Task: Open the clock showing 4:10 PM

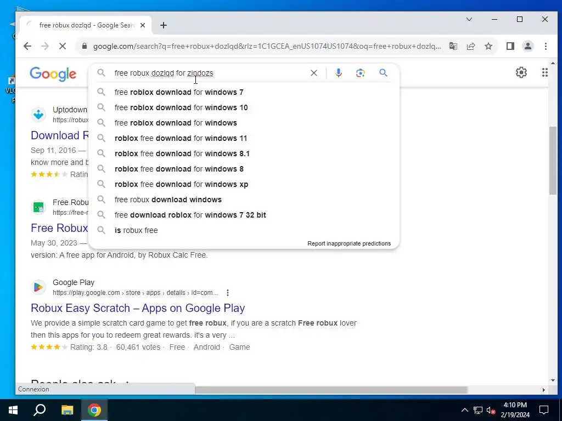Action: tap(515, 410)
